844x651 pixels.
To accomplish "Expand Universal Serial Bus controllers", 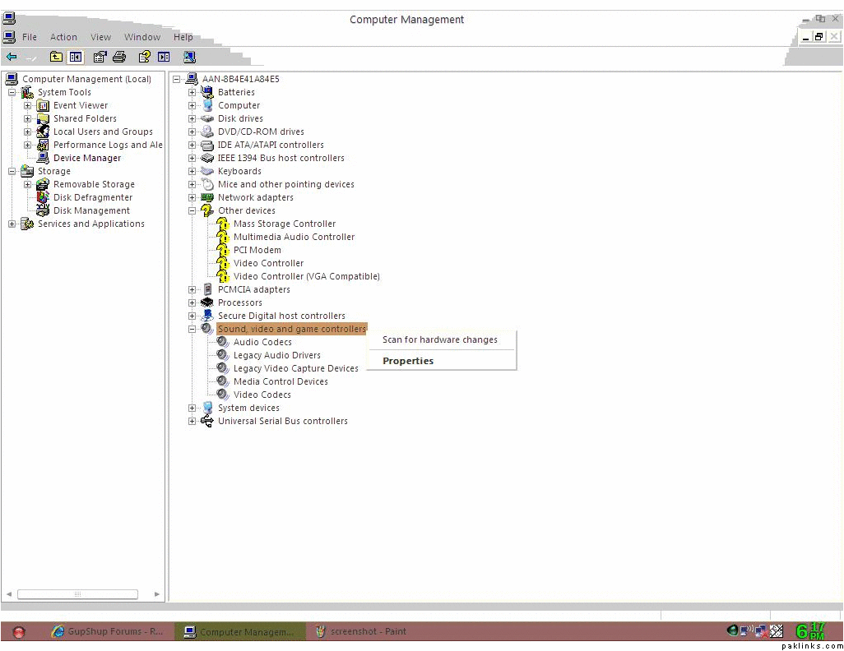I will (192, 421).
